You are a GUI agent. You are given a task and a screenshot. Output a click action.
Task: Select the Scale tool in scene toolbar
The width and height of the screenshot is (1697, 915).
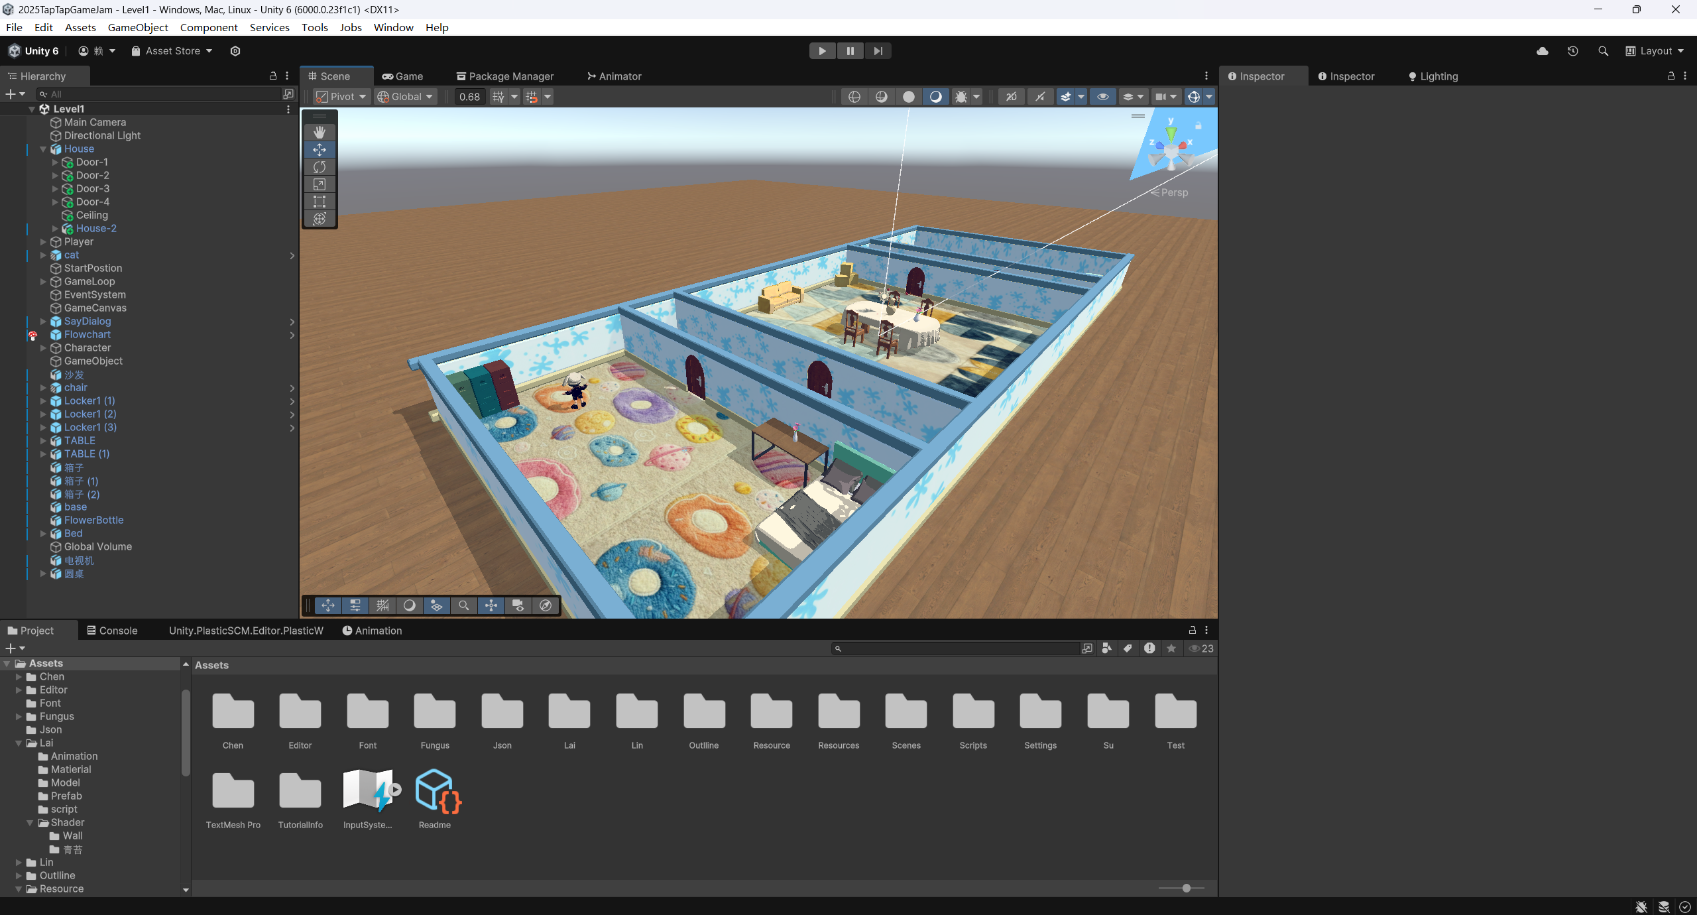(320, 184)
